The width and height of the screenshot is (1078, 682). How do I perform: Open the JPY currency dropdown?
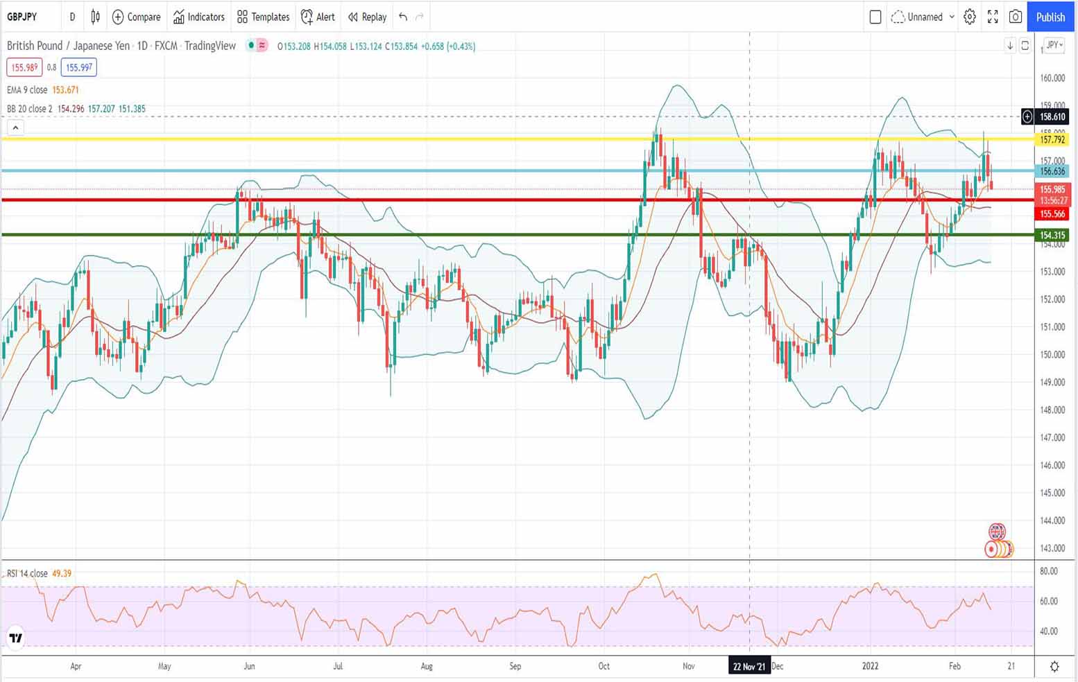[1054, 46]
